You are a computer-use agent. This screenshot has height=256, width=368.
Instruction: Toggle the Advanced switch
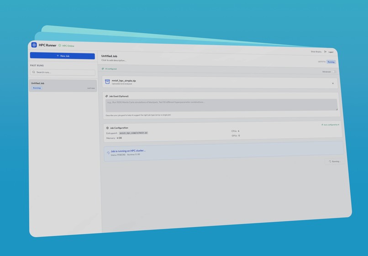click(334, 72)
